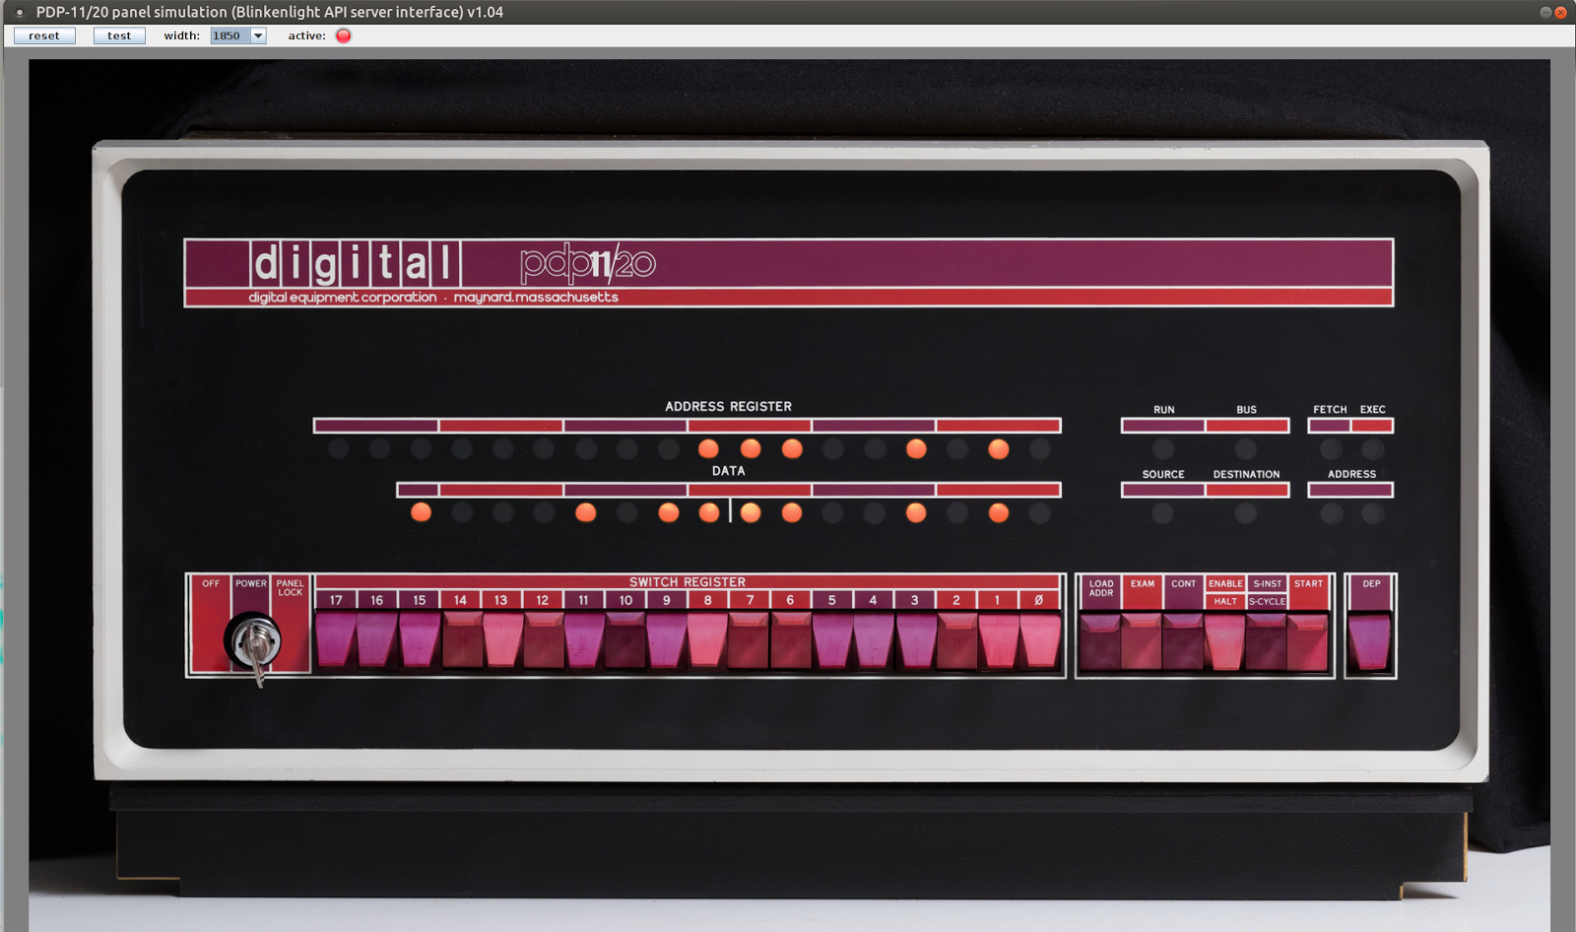Screen dimensions: 1576x932
Task: Click the pdp11/20 logo on the panel
Action: tap(588, 262)
